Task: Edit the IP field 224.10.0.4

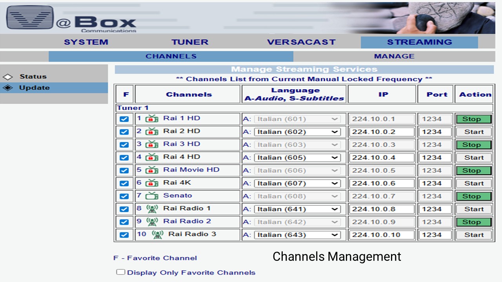Action: tap(382, 158)
